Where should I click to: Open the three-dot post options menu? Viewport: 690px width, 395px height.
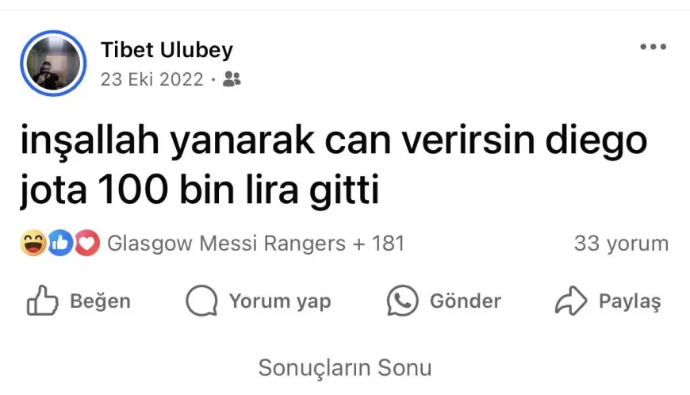[653, 47]
